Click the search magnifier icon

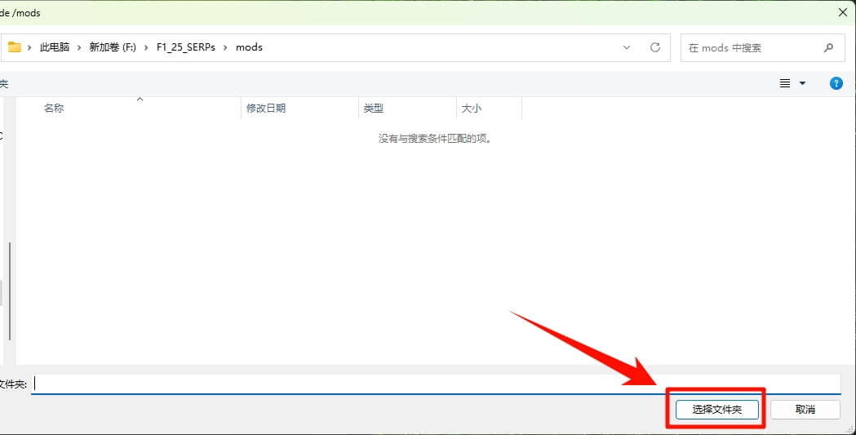(x=829, y=47)
